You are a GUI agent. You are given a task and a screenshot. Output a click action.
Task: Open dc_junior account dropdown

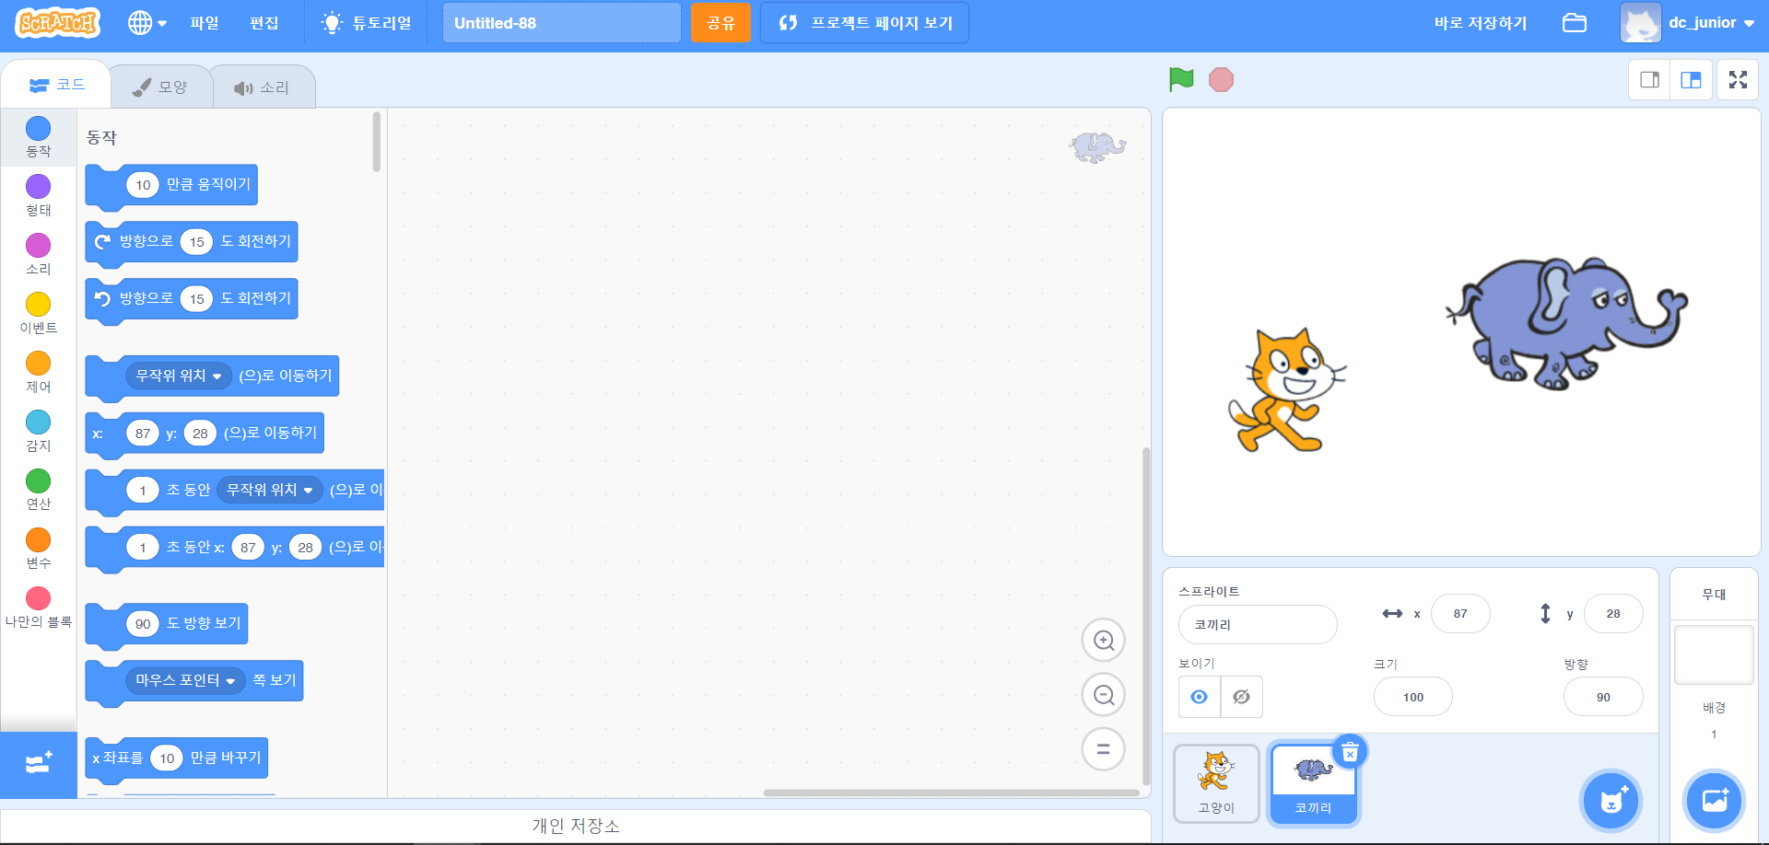point(1689,23)
